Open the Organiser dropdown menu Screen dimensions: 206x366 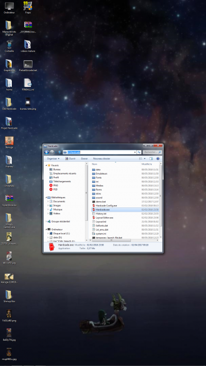coord(53,159)
